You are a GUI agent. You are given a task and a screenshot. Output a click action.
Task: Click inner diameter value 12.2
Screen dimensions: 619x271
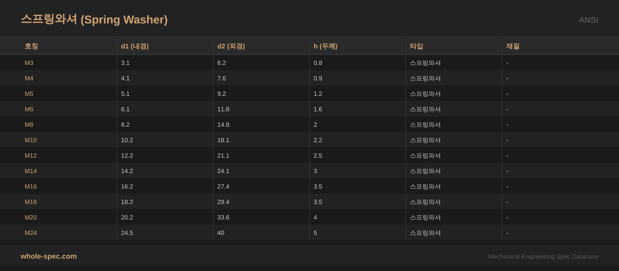pos(127,156)
